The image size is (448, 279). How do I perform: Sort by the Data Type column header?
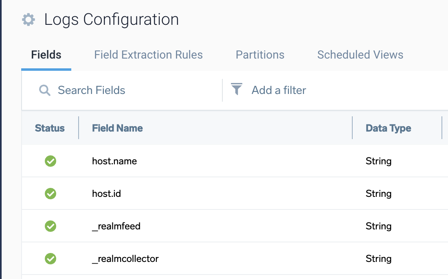coord(388,128)
